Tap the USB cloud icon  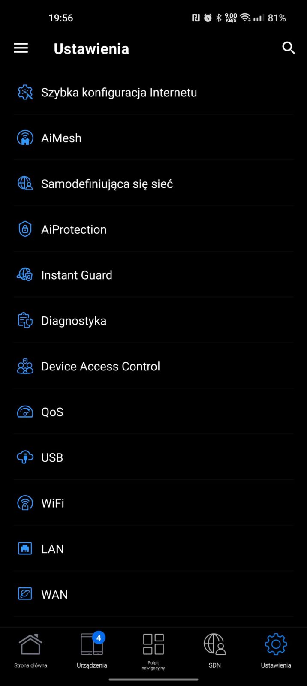point(25,457)
